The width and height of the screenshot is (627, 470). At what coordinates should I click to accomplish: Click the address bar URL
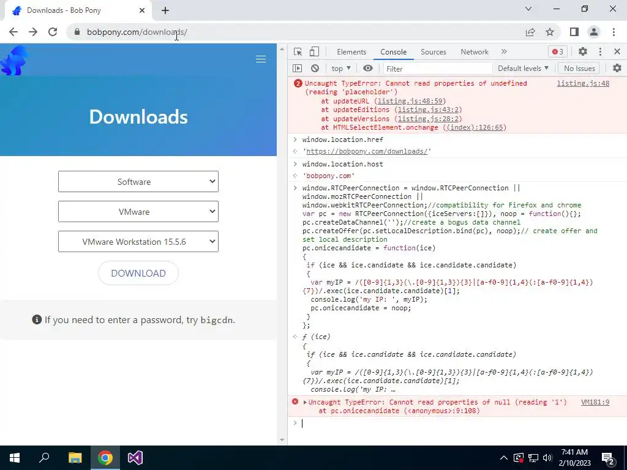(137, 32)
